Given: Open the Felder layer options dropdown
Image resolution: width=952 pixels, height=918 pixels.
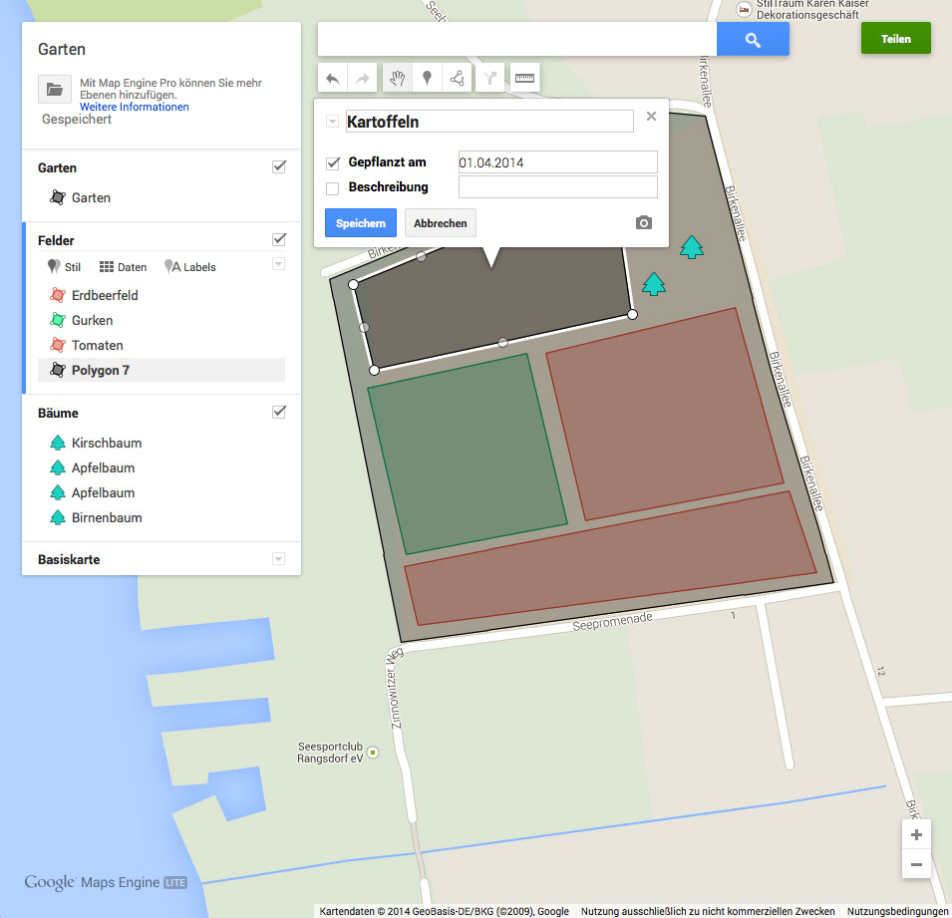Looking at the screenshot, I should click(x=279, y=264).
